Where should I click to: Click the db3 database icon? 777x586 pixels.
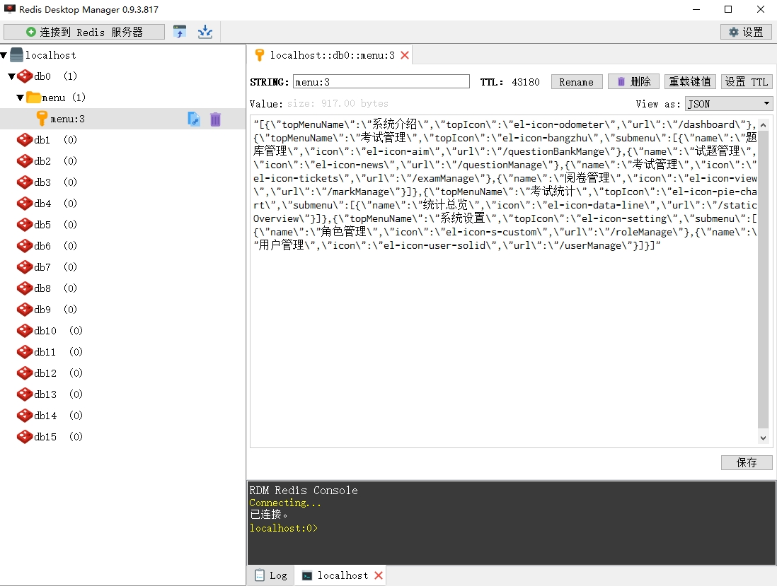25,182
